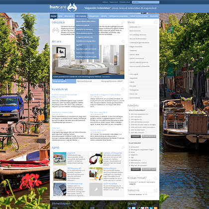Select the third option in the first poll
The width and height of the screenshot is (209, 209).
pos(129,119)
